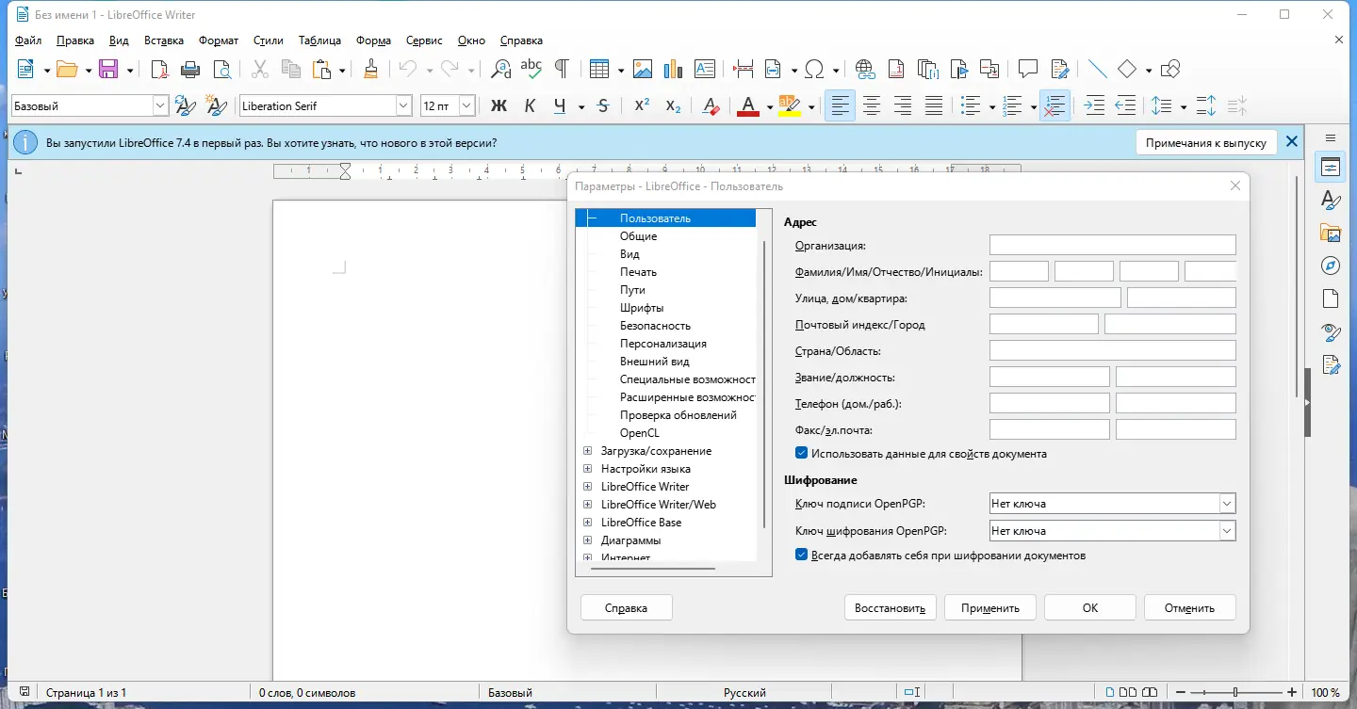Click the 'Примечания к выпуску' button
Viewport: 1357px width, 709px height.
pyautogui.click(x=1206, y=142)
